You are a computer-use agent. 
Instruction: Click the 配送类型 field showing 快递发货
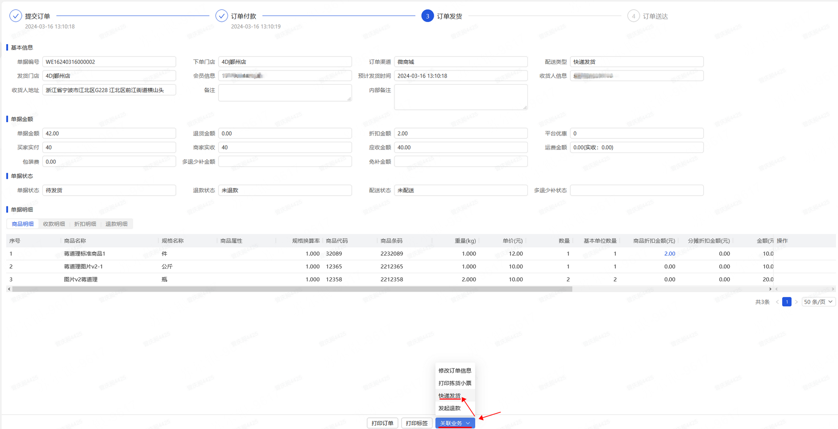pos(637,62)
